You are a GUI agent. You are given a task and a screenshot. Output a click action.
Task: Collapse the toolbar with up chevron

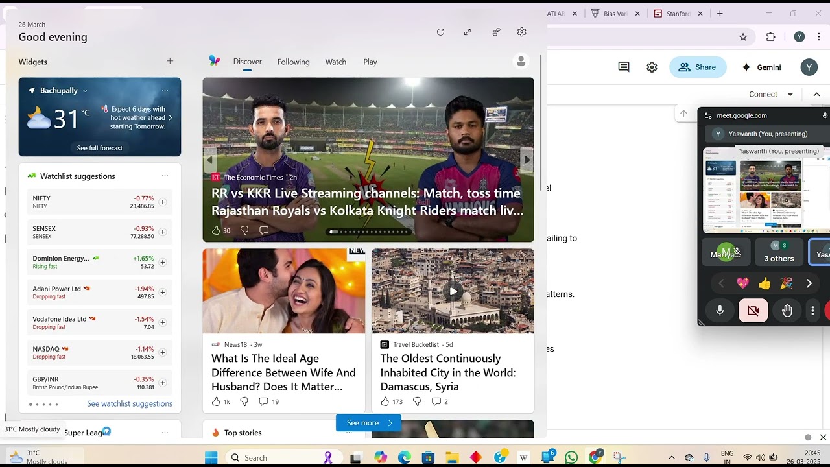[816, 94]
